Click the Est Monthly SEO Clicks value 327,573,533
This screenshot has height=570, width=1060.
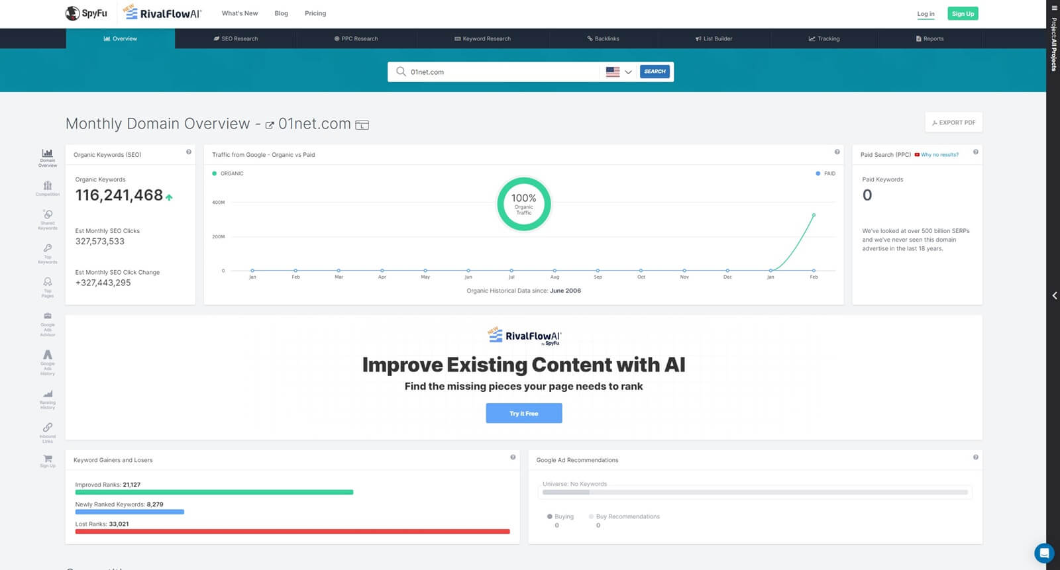(x=100, y=242)
